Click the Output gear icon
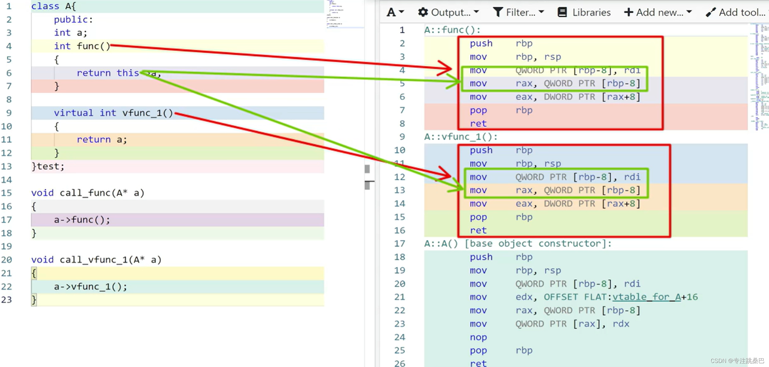769x367 pixels. click(x=423, y=12)
